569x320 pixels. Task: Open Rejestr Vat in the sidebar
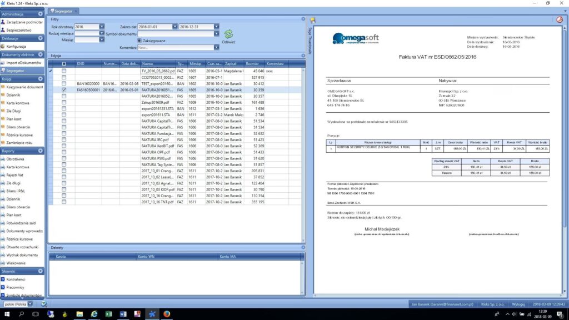(x=14, y=175)
